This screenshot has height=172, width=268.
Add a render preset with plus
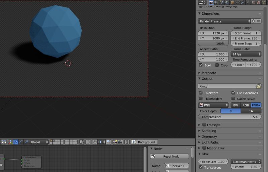[x=254, y=21]
